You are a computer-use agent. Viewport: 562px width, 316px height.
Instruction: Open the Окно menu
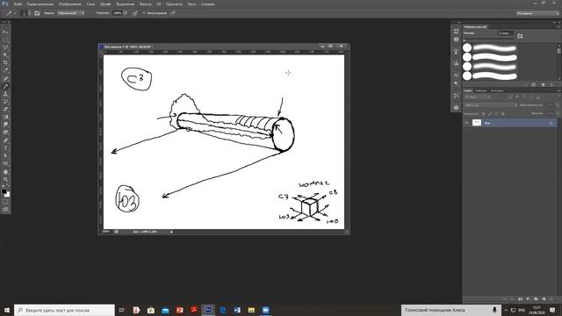(x=191, y=4)
